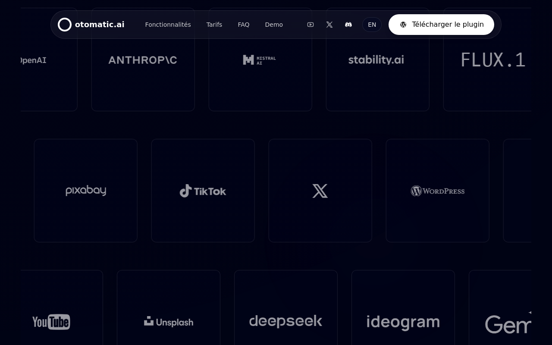Viewport: 552px width, 345px height.
Task: Click Télécharger le plugin button
Action: coord(441,25)
